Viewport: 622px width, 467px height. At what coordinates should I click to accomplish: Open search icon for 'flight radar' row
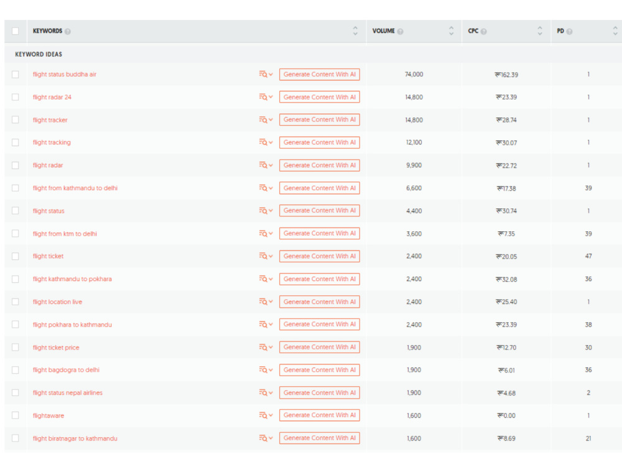pos(266,165)
